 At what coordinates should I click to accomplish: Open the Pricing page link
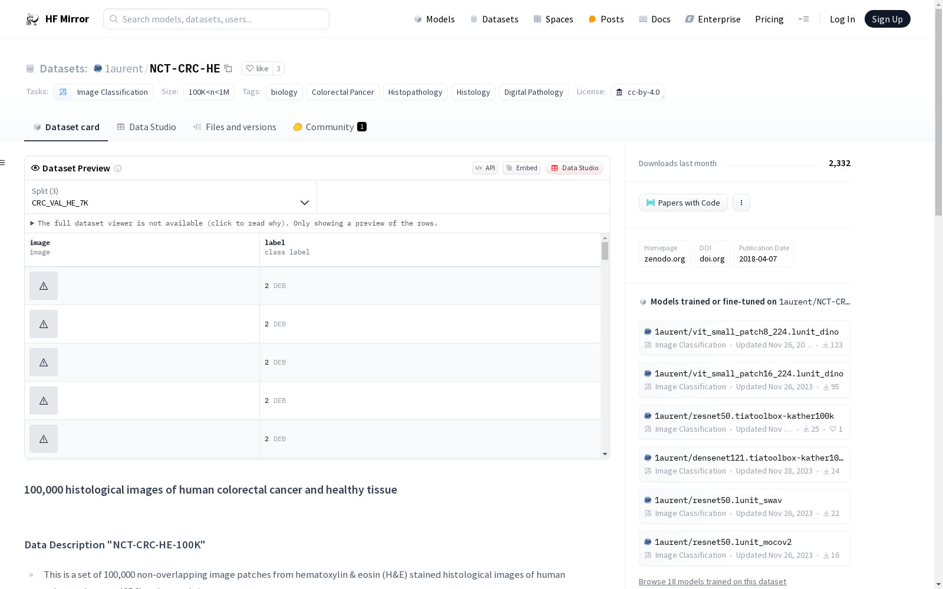pyautogui.click(x=769, y=19)
